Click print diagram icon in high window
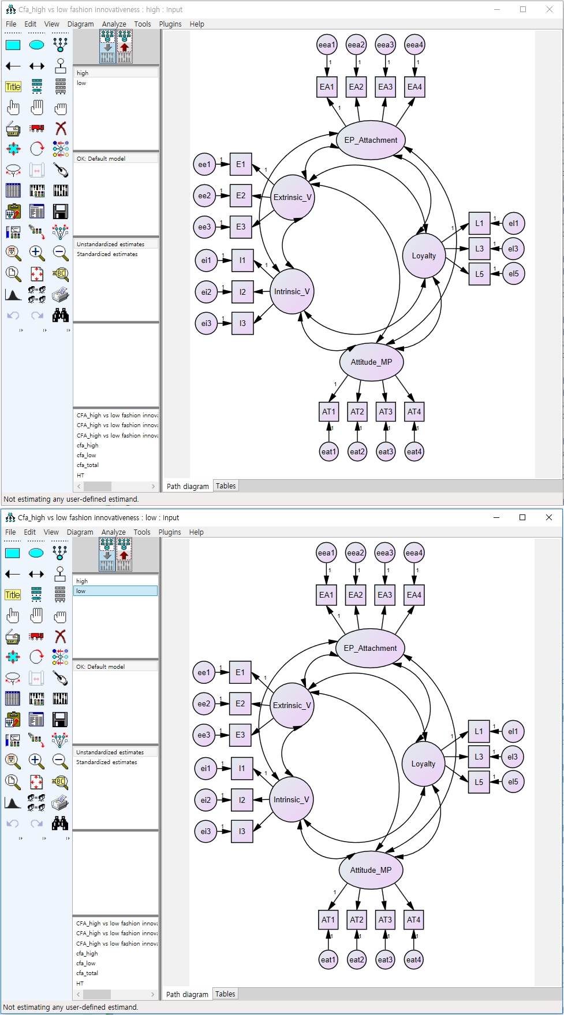564x1015 pixels. click(60, 295)
